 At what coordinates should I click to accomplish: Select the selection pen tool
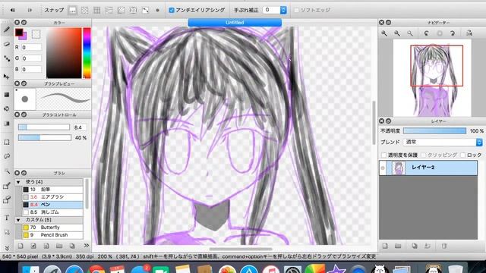tap(7, 186)
